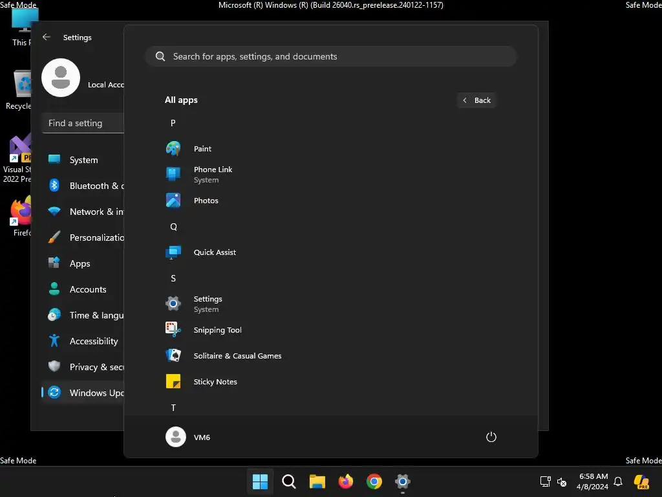Select the S letter header in All apps

pos(173,278)
